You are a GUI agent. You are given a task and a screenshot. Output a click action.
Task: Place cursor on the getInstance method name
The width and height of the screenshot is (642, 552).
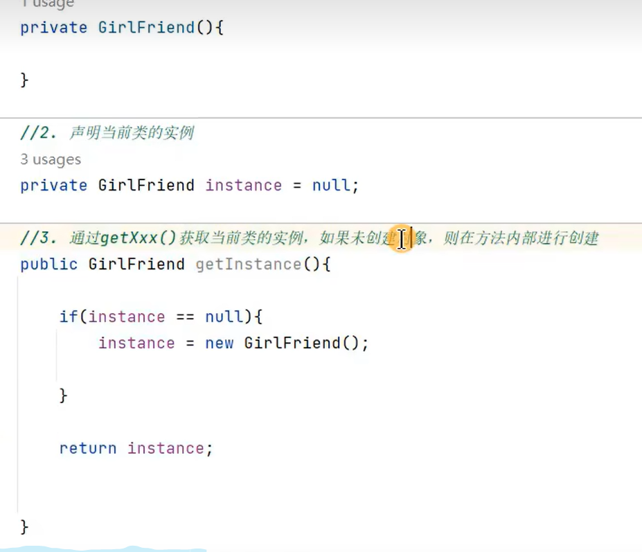click(248, 264)
